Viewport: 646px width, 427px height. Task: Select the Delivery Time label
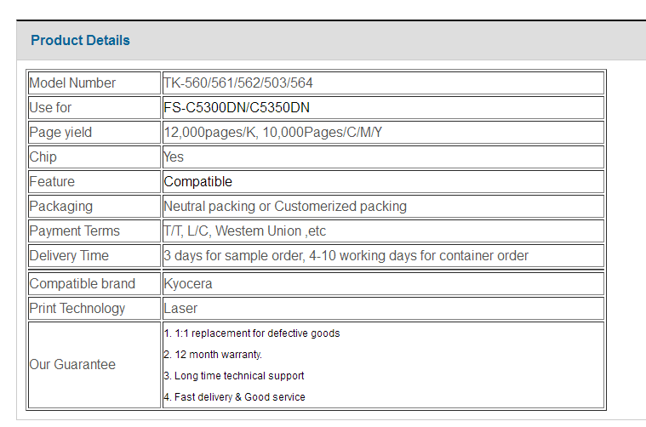click(x=69, y=256)
